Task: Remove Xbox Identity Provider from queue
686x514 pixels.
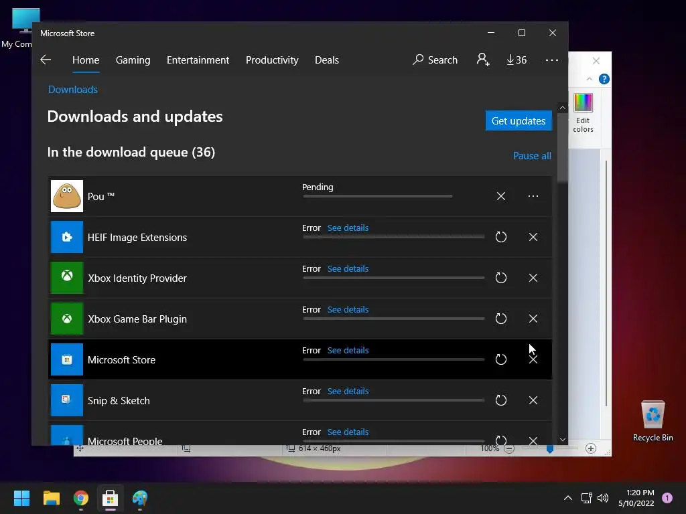Action: click(533, 278)
